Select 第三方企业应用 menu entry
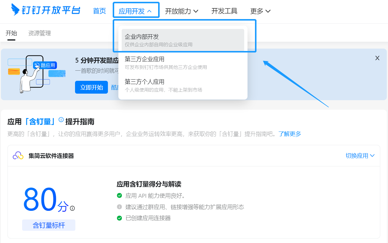Screen dimensions: 388x243 183,63
